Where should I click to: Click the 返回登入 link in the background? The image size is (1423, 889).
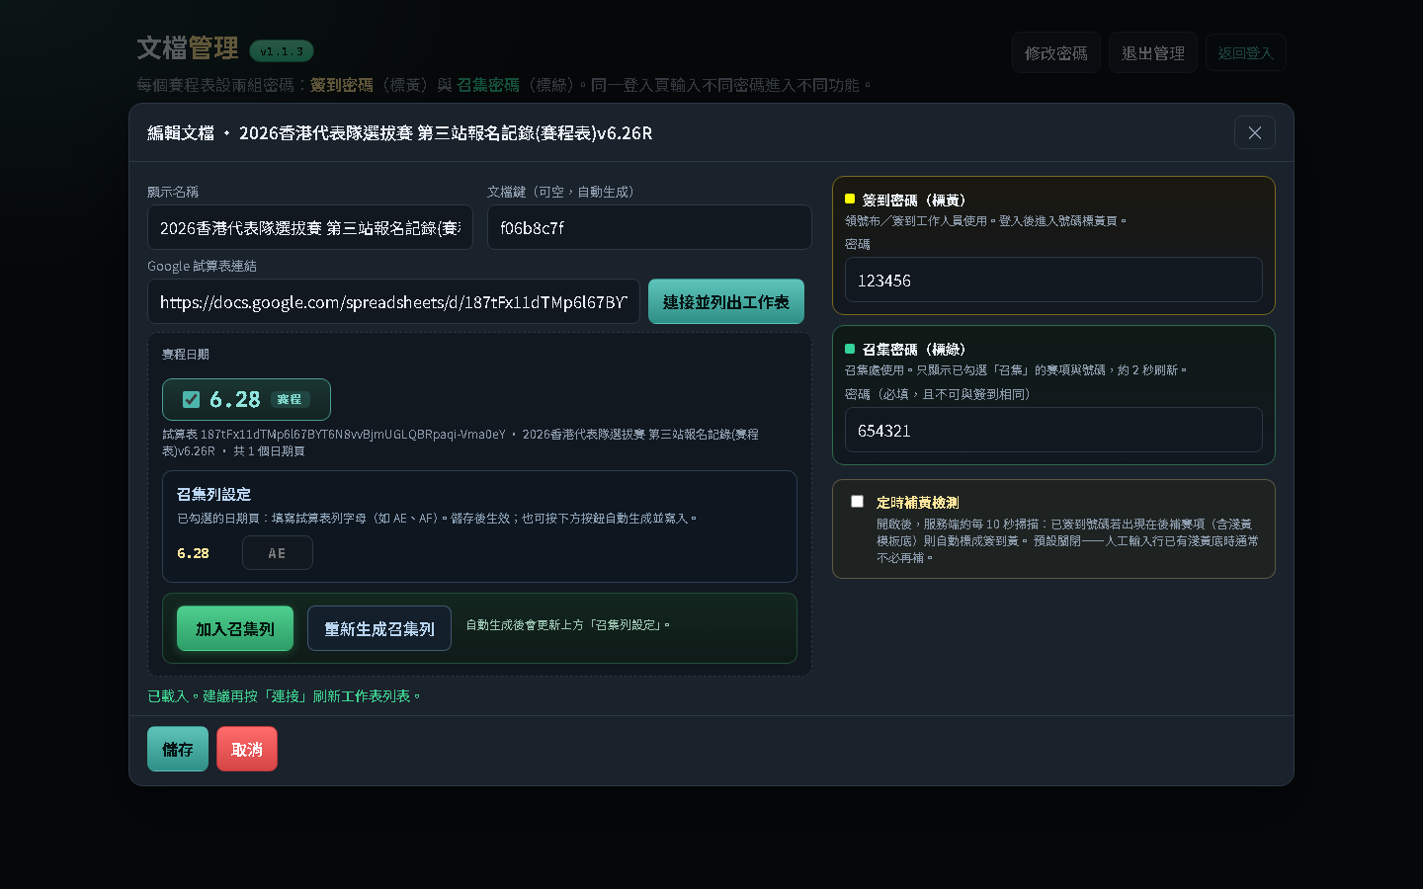[1245, 52]
